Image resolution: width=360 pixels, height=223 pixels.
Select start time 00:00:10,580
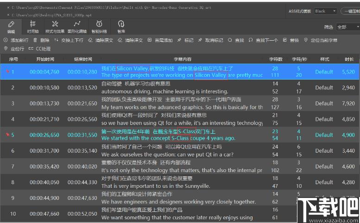(x=44, y=87)
